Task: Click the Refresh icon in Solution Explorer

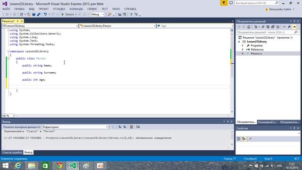Action: coord(268,27)
